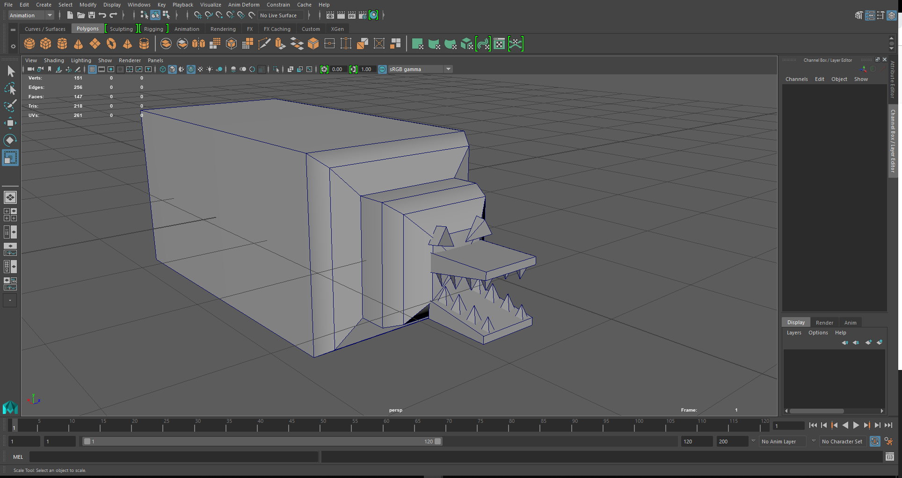Screen dimensions: 902x478
Task: Toggle the auto keyframe button
Action: click(874, 442)
